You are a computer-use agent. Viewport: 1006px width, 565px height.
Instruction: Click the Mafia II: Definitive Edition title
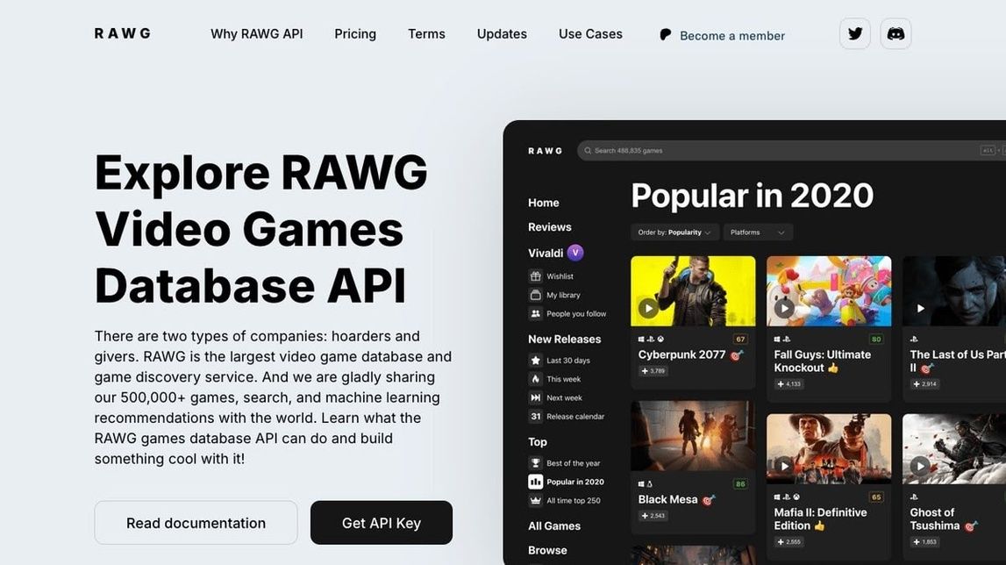click(820, 519)
